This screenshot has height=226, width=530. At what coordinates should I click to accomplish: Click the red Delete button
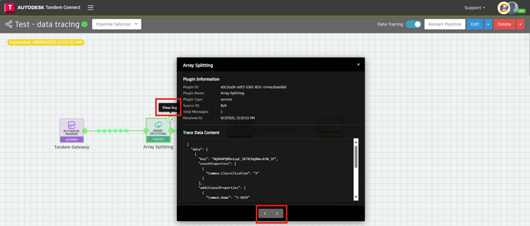click(x=505, y=24)
